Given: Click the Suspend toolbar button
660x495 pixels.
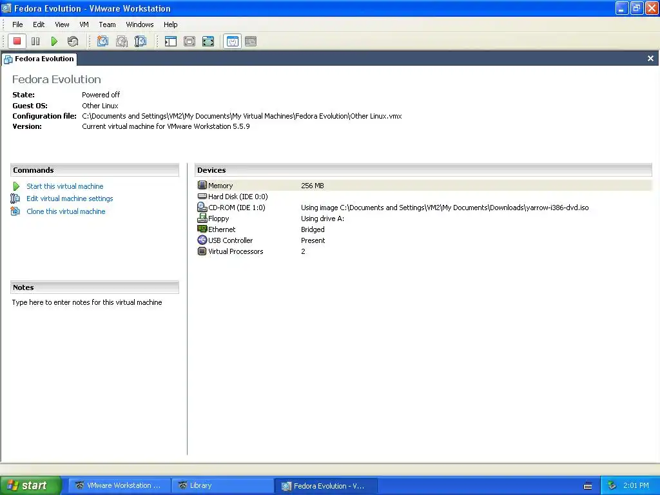Looking at the screenshot, I should tap(35, 41).
